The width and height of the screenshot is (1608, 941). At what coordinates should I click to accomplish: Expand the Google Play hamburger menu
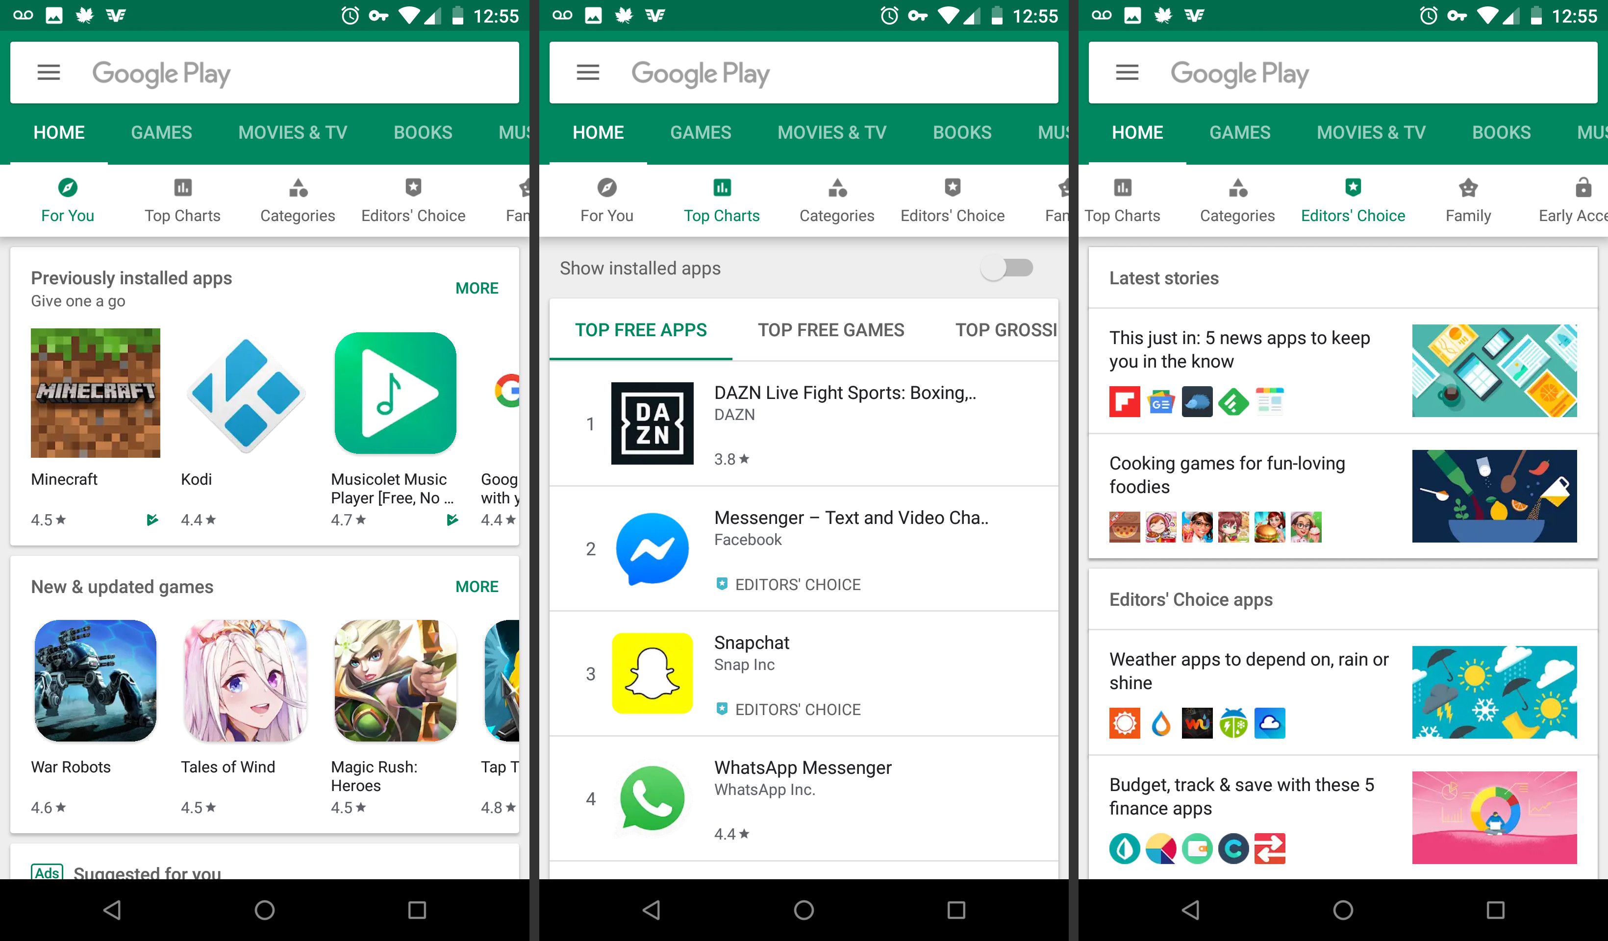click(50, 73)
